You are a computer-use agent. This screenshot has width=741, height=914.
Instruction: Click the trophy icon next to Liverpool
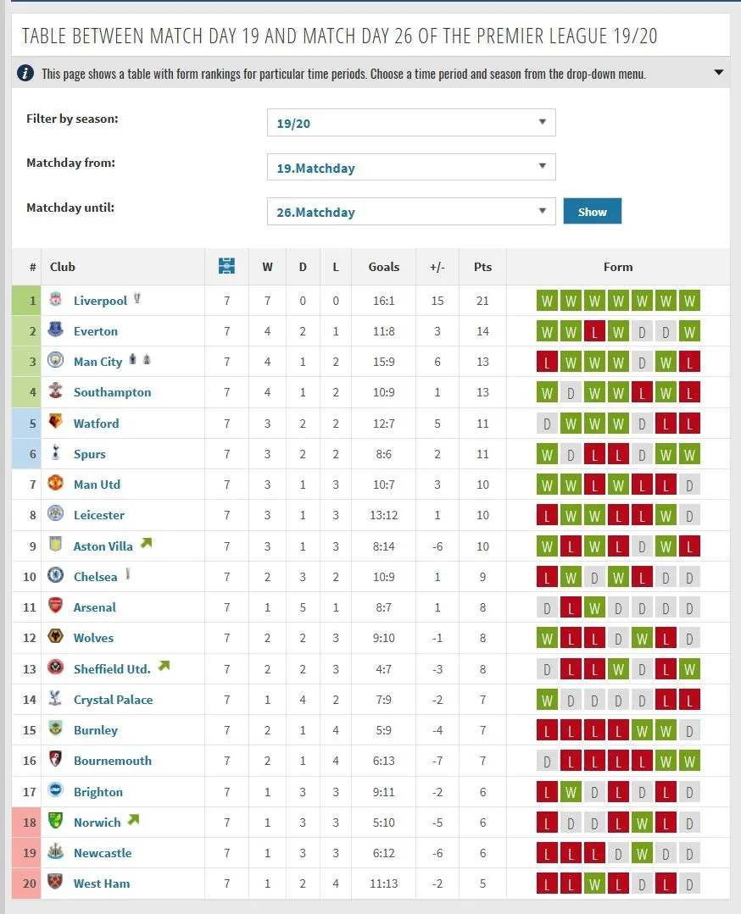pyautogui.click(x=137, y=299)
